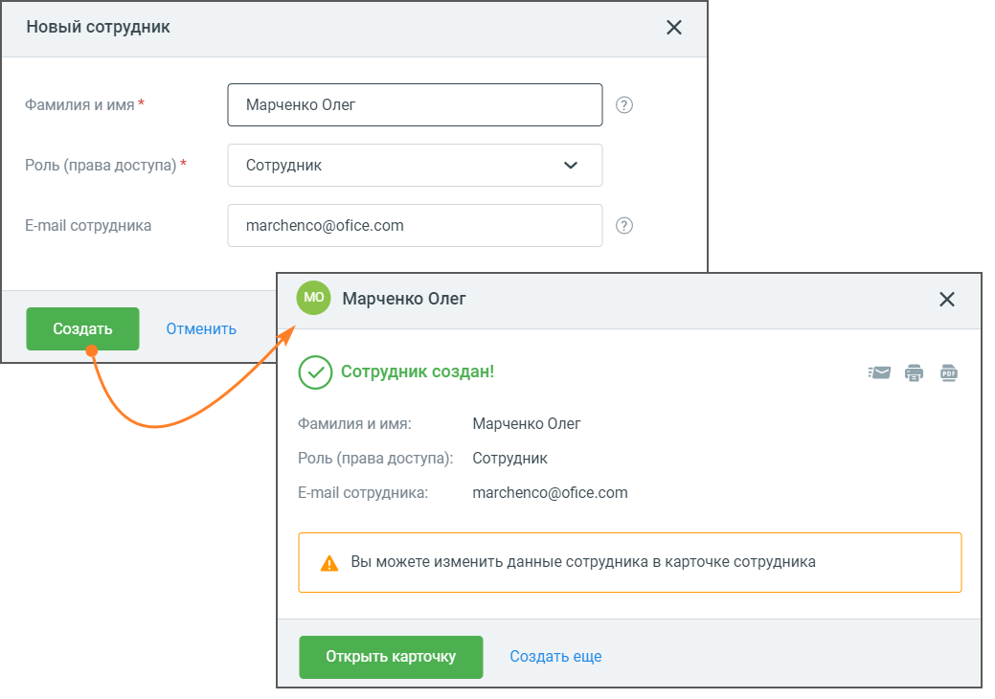
Task: Click the E-mail сотрудника form label
Action: coord(88,225)
